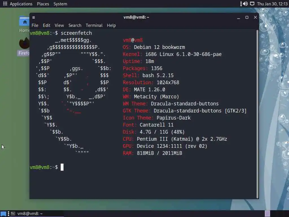Click the shell value 'bash 5.2.15'
The height and width of the screenshot is (217, 289).
click(158, 75)
